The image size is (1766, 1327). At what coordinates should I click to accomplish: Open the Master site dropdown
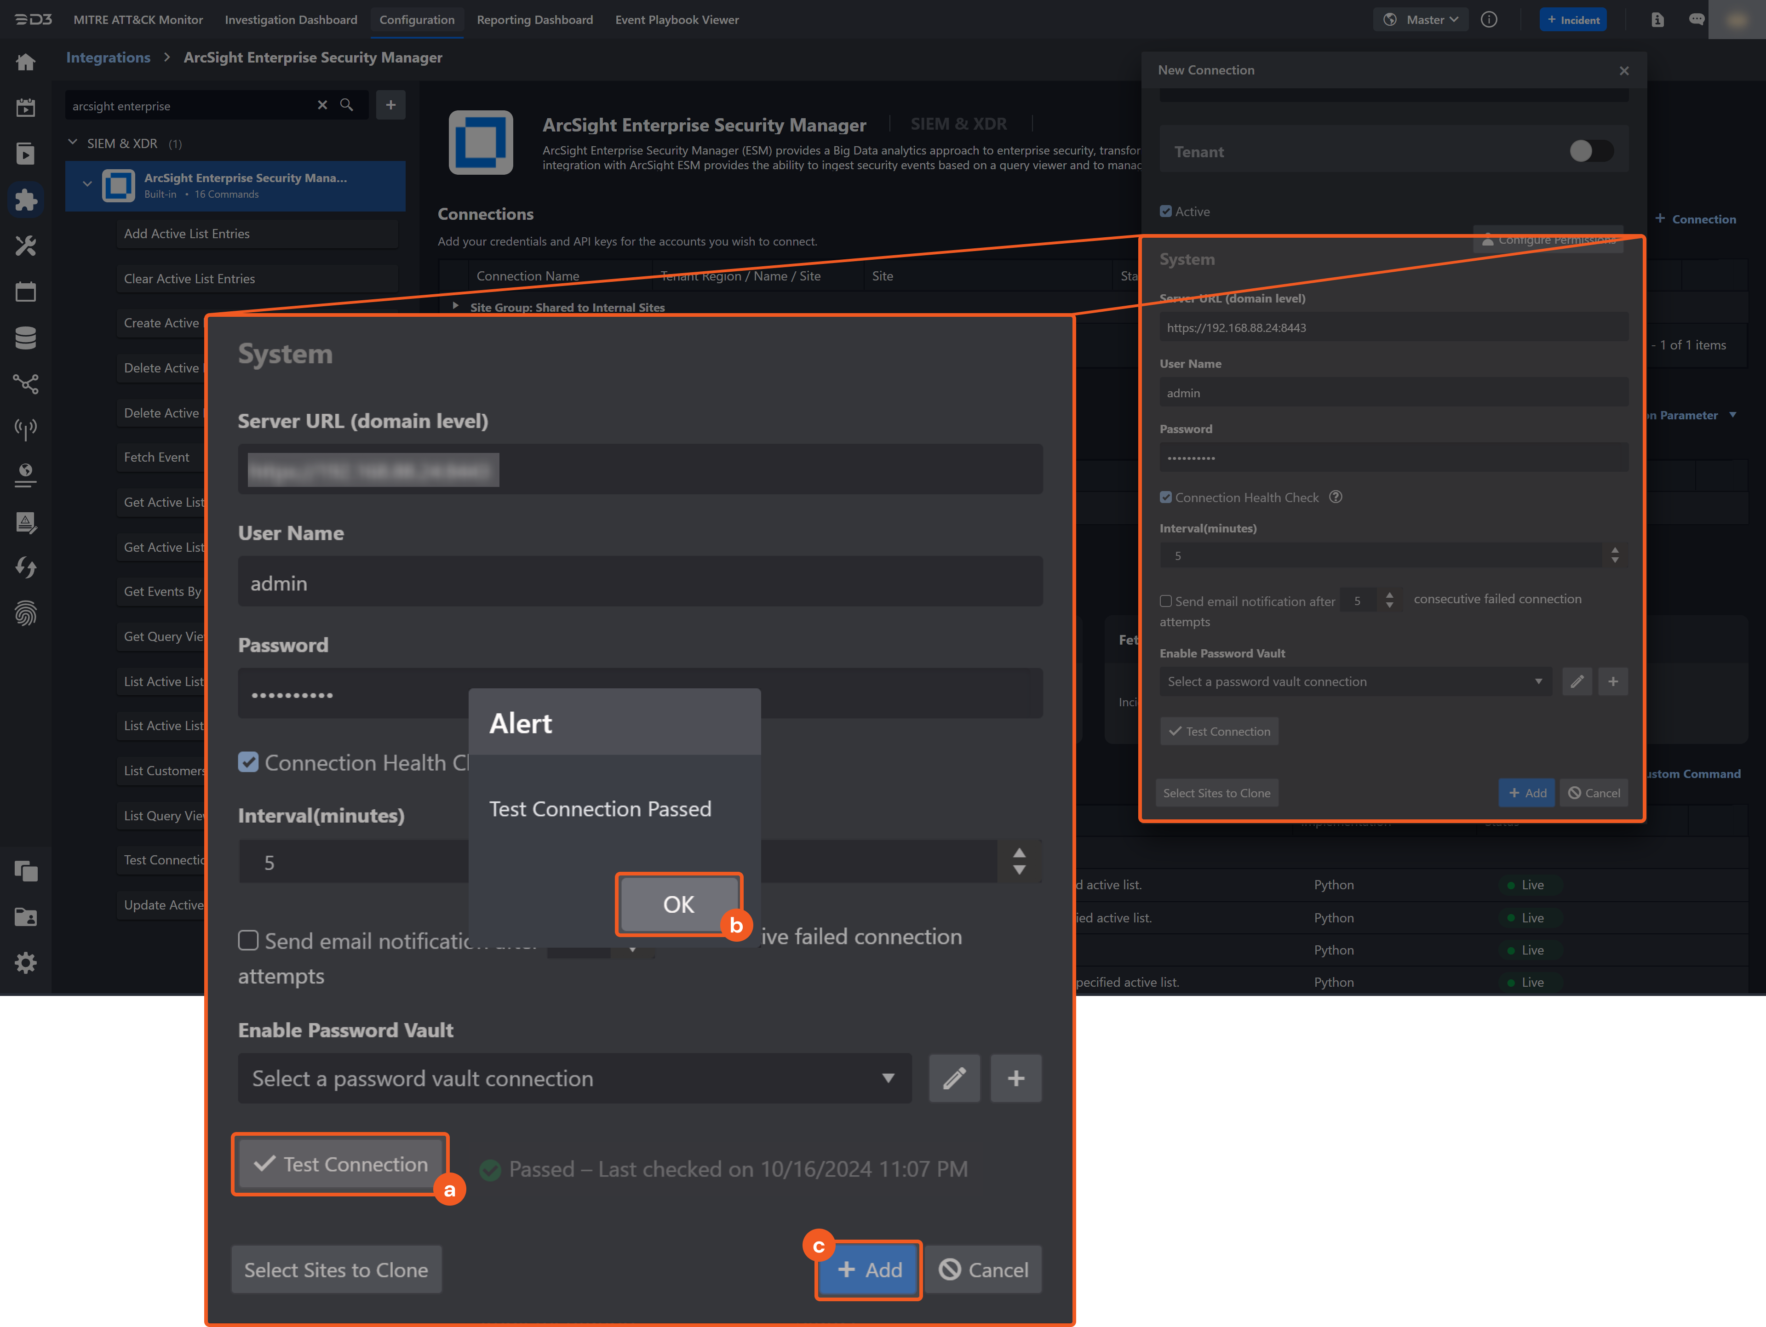coord(1424,20)
